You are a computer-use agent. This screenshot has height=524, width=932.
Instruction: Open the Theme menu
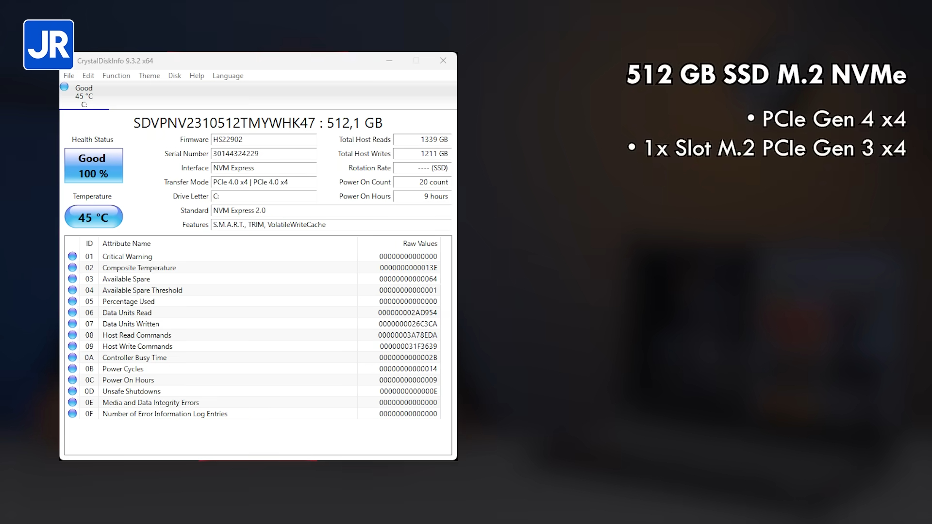point(149,76)
